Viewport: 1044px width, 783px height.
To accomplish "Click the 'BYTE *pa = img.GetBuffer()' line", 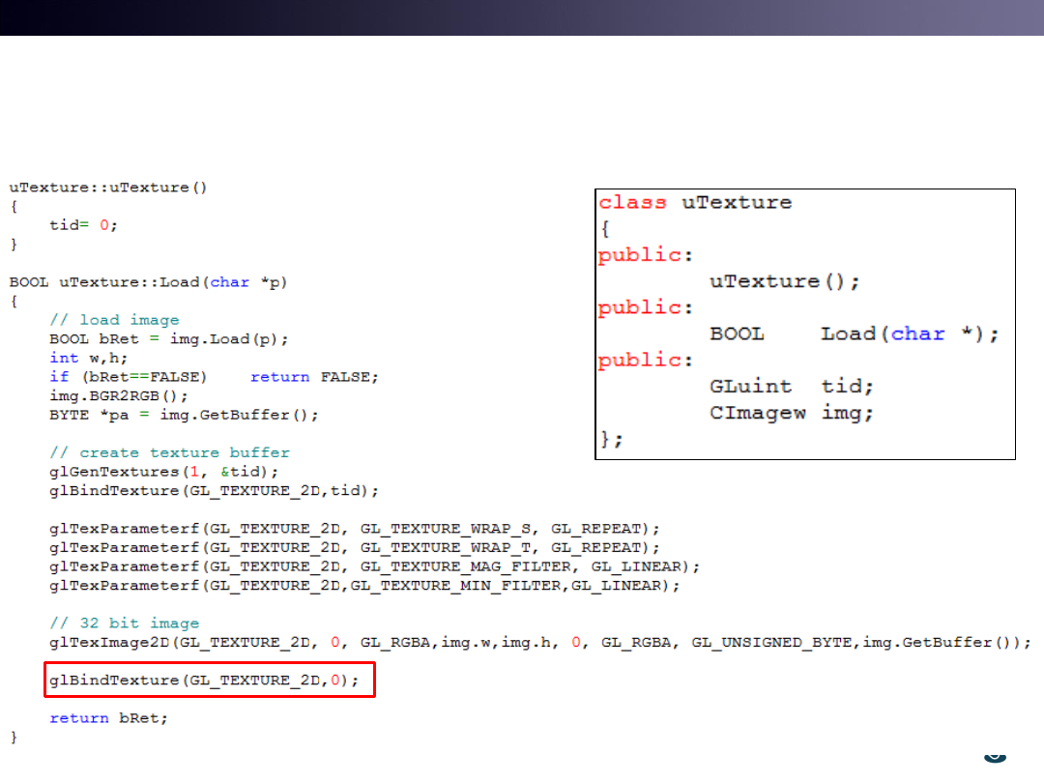I will pos(184,415).
